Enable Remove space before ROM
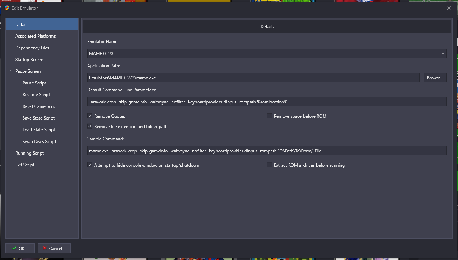 coord(270,116)
